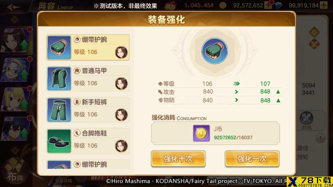Select the level 42 glasses hero portrait
Image resolution: width=333 pixels, height=187 pixels.
pos(16,70)
